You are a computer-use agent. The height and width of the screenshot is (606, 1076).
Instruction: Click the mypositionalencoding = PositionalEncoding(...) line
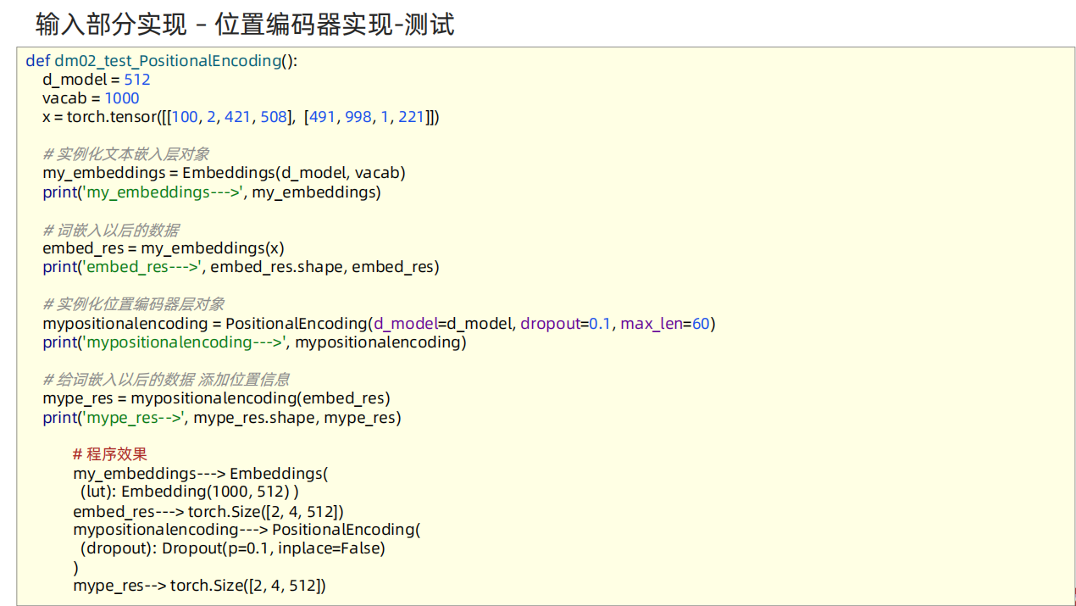(x=379, y=324)
